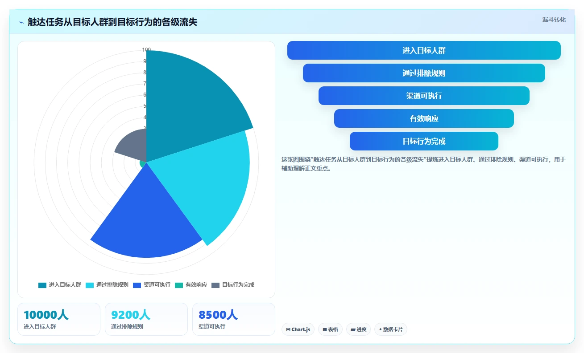The width and height of the screenshot is (584, 353).
Task: Click the 进度 tag chip
Action: click(359, 329)
